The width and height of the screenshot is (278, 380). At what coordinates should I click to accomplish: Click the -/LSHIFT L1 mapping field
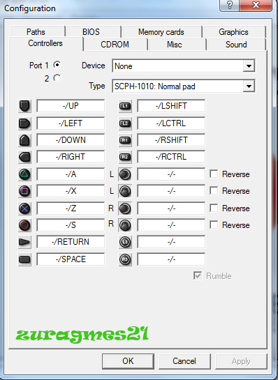pyautogui.click(x=171, y=106)
